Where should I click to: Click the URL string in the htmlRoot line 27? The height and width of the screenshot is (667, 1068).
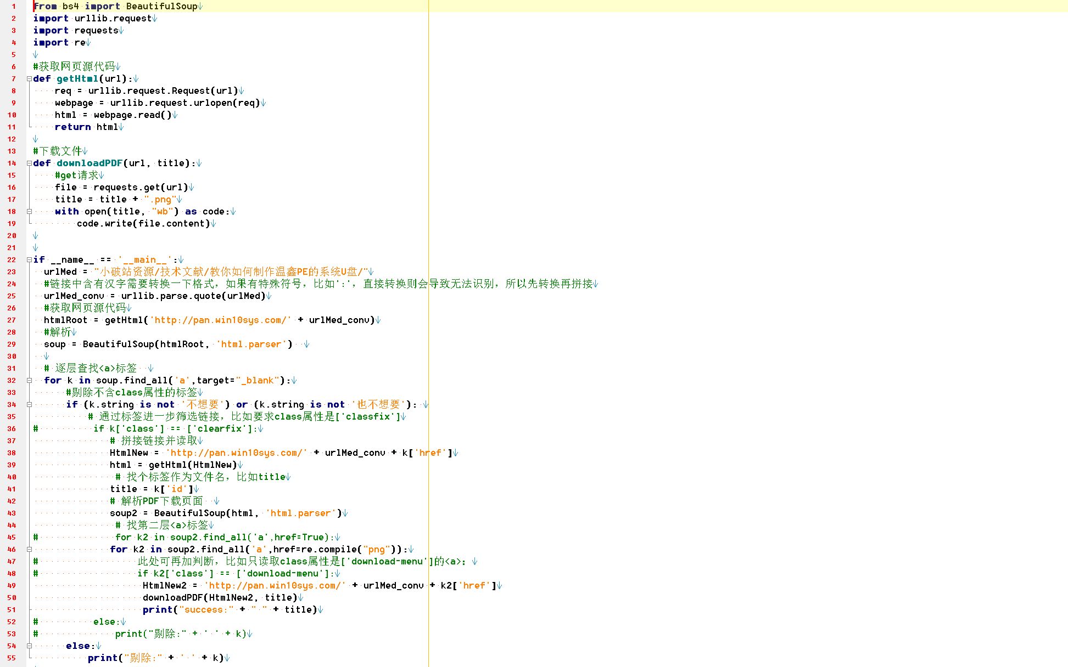pyautogui.click(x=221, y=320)
